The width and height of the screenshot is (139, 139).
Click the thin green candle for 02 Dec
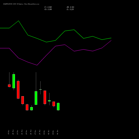49,101
